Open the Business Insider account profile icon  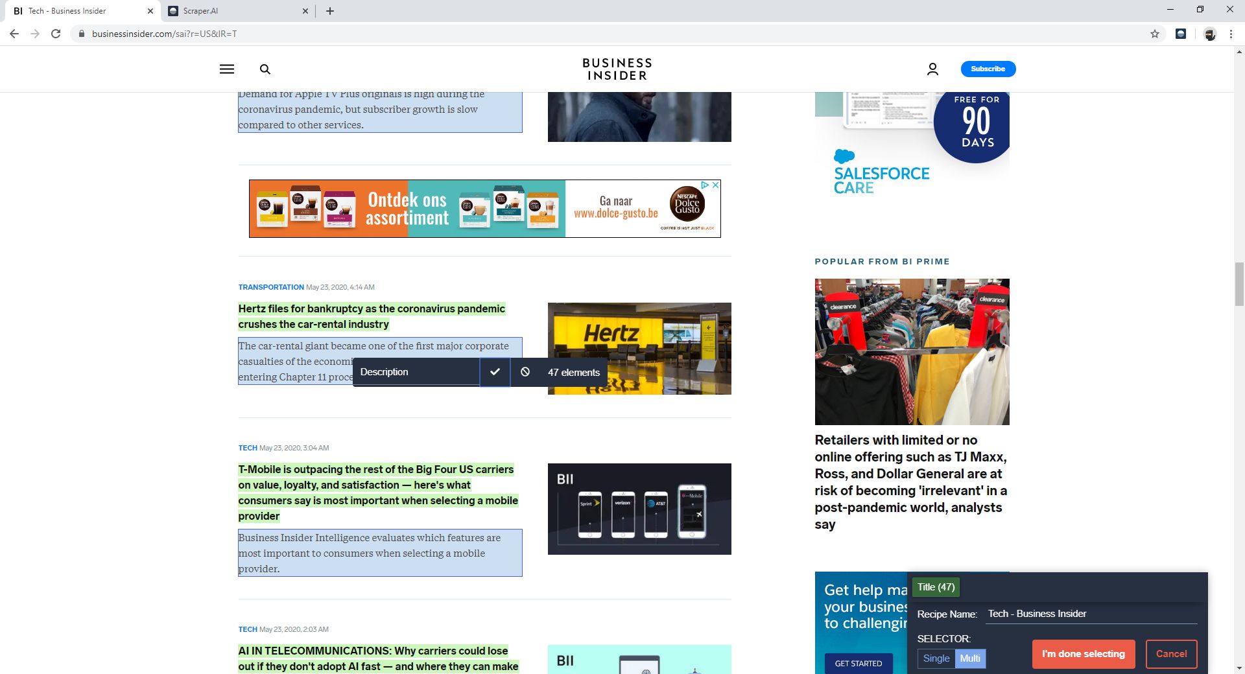pyautogui.click(x=932, y=69)
